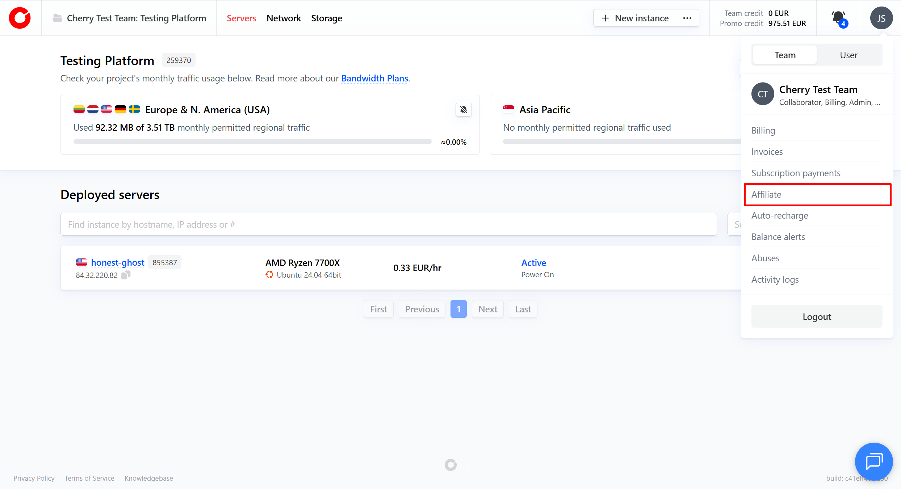
Task: Open Cherry Test Team project selector
Action: (136, 18)
